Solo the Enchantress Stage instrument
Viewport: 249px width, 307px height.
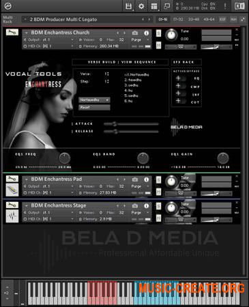(x=158, y=206)
